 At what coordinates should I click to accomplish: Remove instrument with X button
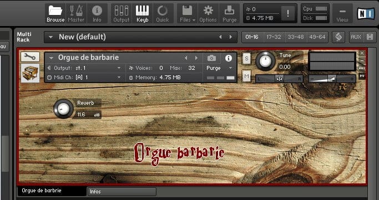[362, 53]
